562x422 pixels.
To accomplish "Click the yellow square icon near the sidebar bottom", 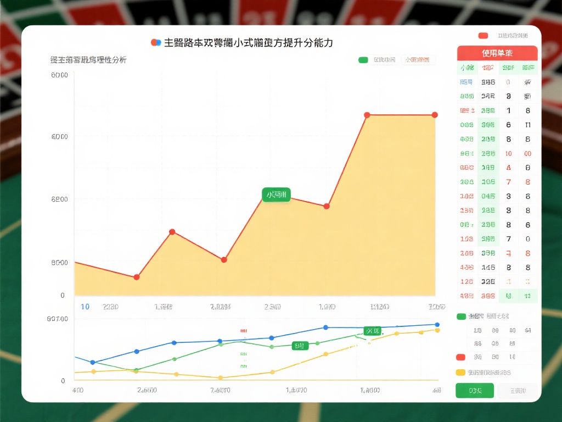I will point(460,372).
